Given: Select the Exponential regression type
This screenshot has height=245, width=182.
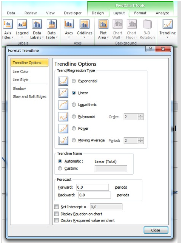Looking at the screenshot, I should [x=74, y=81].
